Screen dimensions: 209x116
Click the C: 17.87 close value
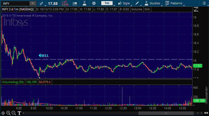[112, 9]
